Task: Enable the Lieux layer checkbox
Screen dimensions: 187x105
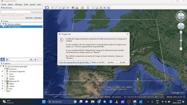Action: coord(5,74)
